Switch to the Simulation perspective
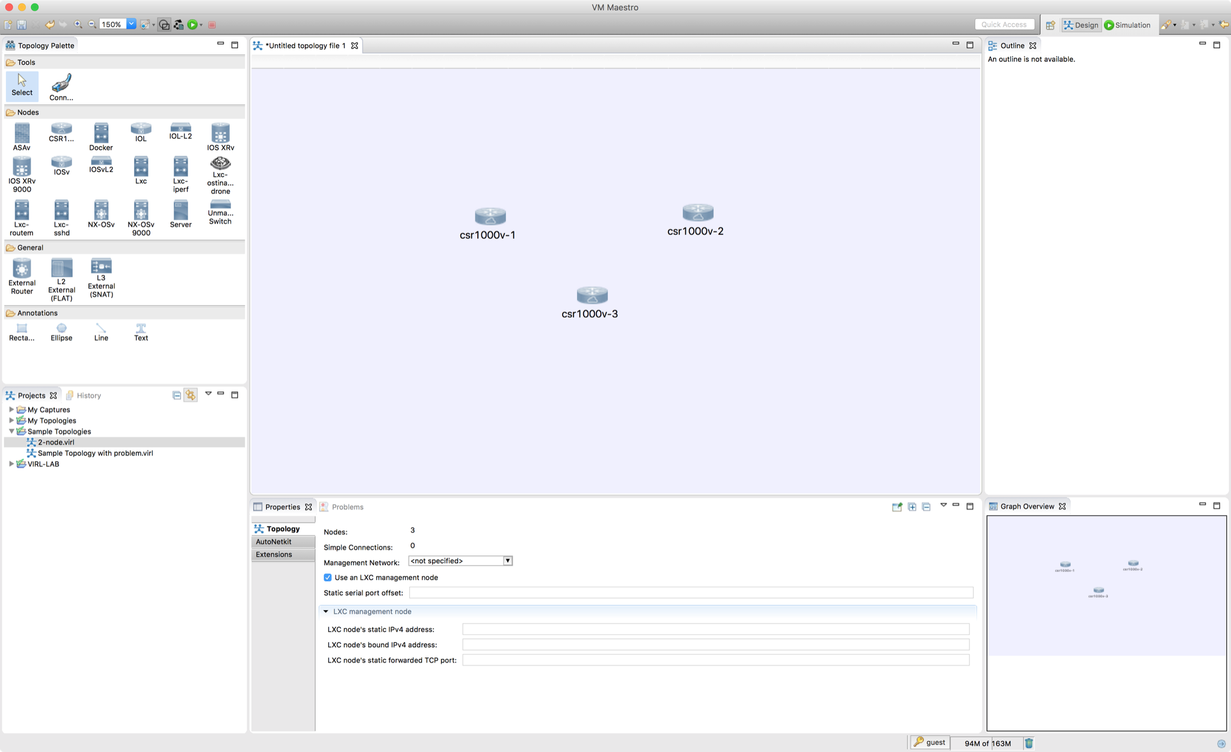 point(1128,25)
